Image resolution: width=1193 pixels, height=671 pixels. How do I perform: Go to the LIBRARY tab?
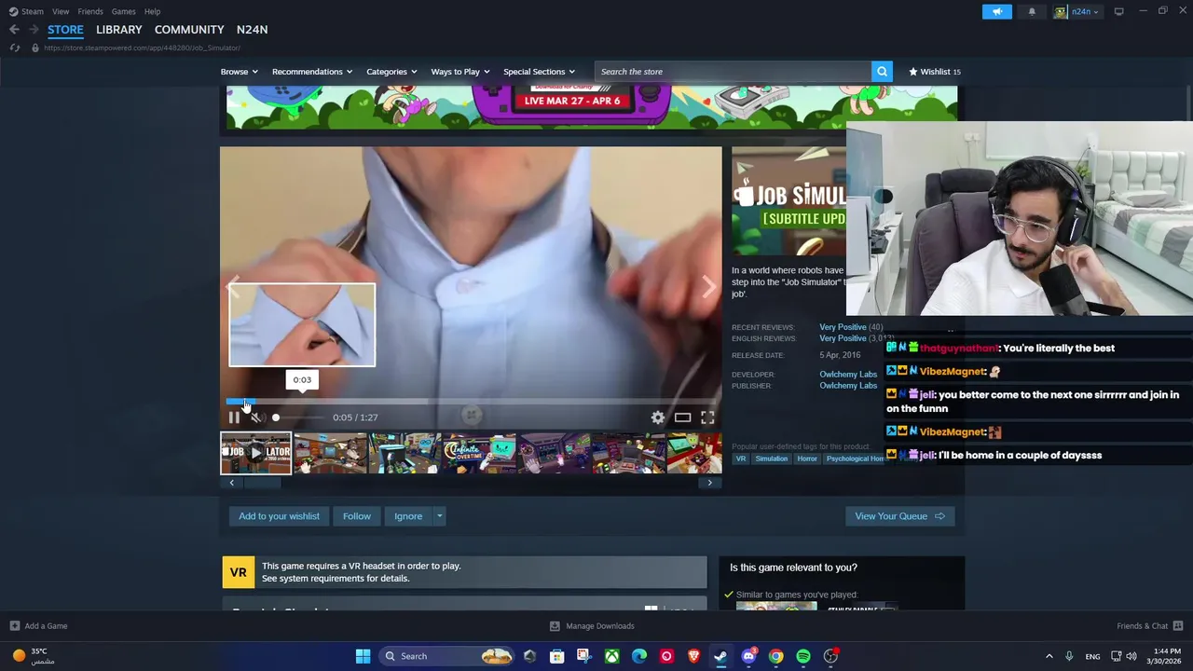click(119, 30)
